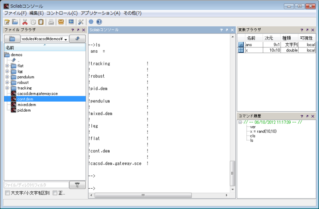Open the 編集(E) menu
The width and height of the screenshot is (319, 209).
36,13
